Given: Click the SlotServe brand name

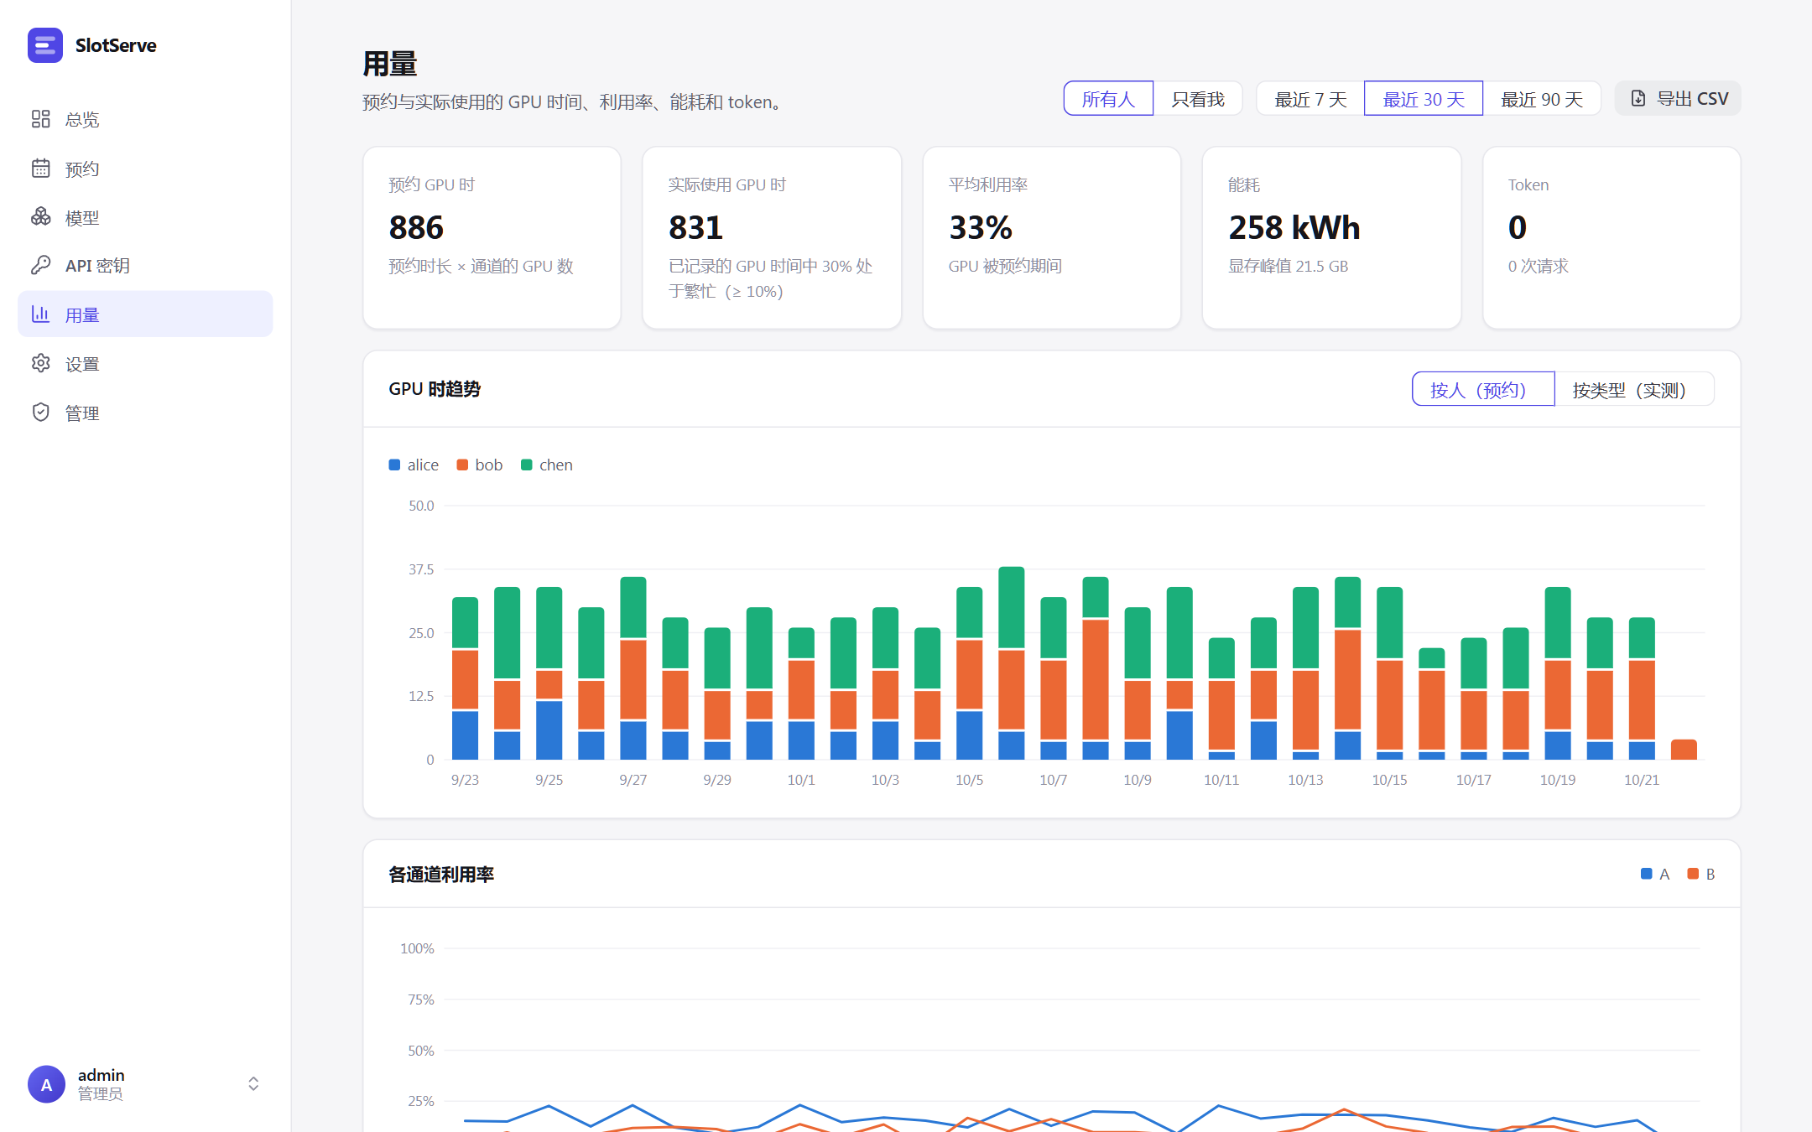Looking at the screenshot, I should pyautogui.click(x=116, y=45).
